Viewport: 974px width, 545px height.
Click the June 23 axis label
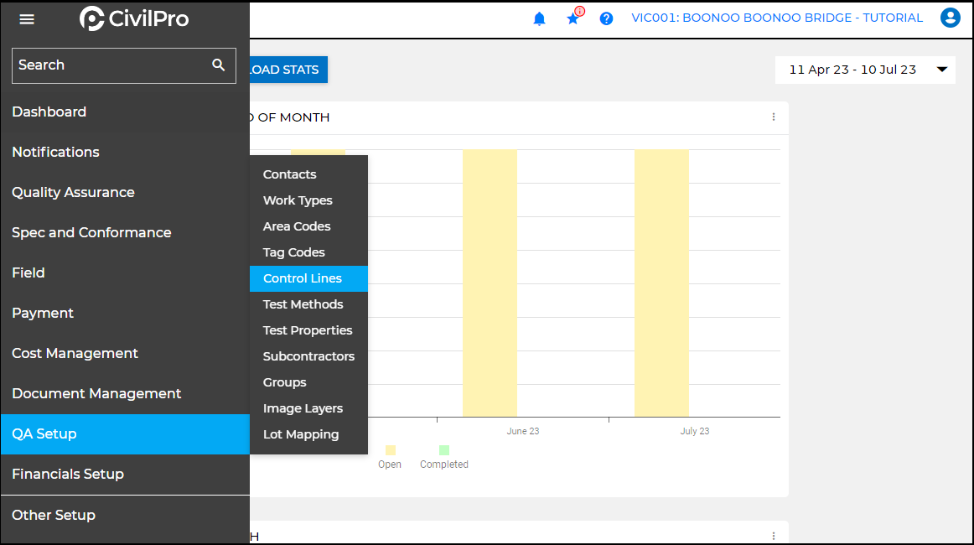[523, 431]
